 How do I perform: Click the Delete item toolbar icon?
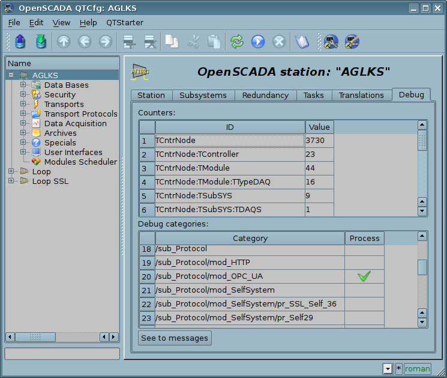click(150, 41)
